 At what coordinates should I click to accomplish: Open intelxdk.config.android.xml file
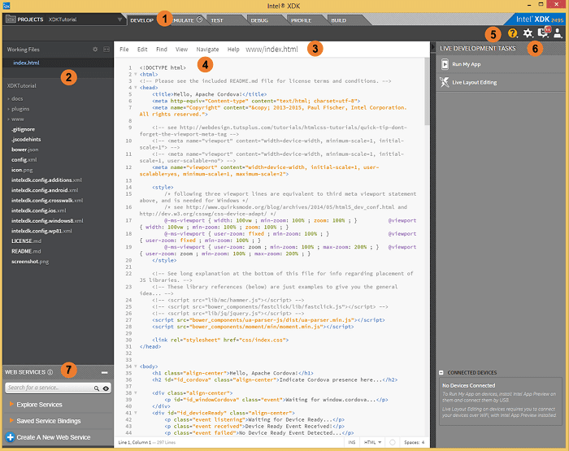pos(45,190)
